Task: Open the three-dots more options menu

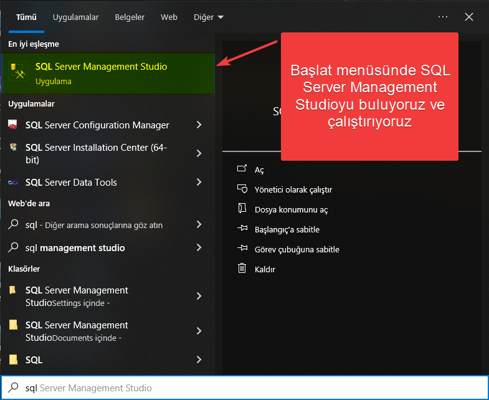Action: [x=443, y=17]
